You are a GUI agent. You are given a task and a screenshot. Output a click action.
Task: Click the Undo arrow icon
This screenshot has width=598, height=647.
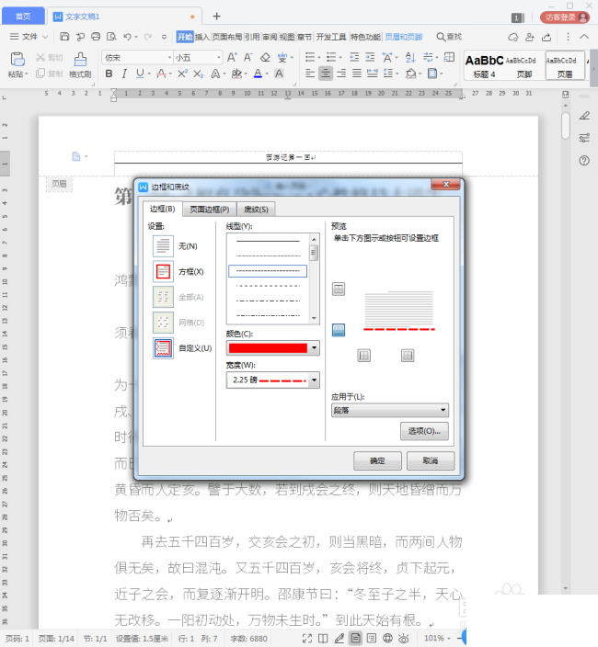[127, 37]
